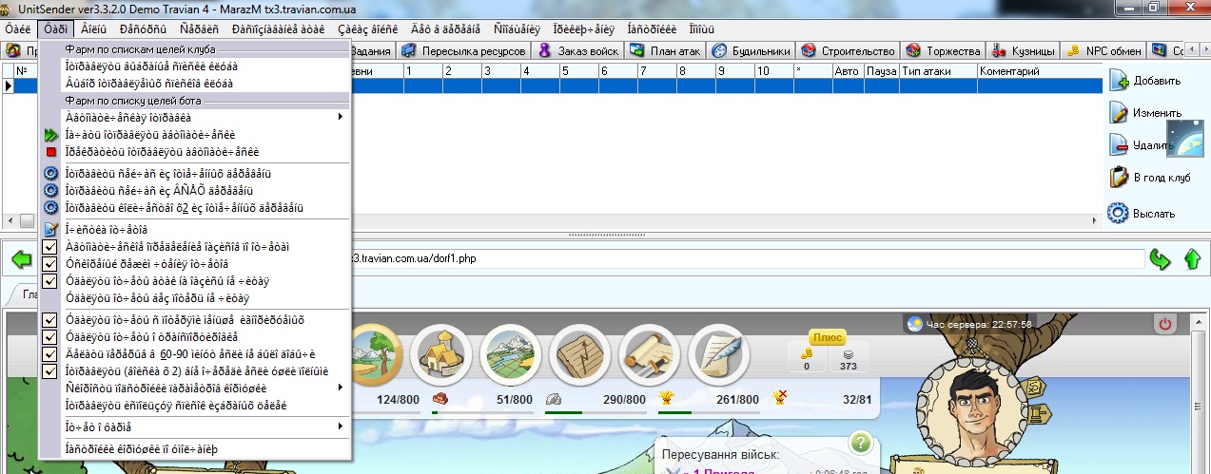This screenshot has height=474, width=1211.
Task: Expand the first submenu under "Фарм по списку целей бота"
Action: (x=190, y=118)
